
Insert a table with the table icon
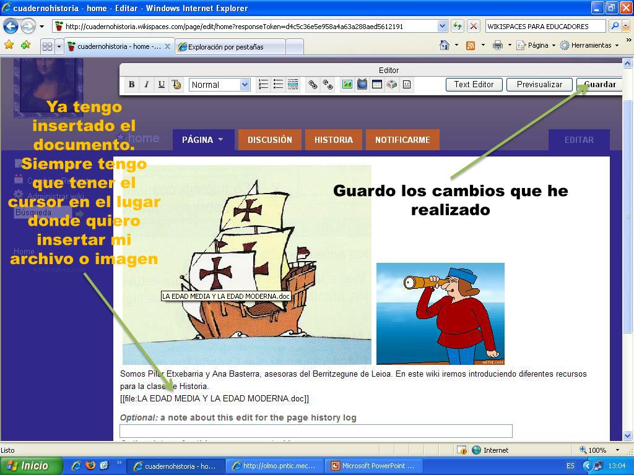[377, 84]
